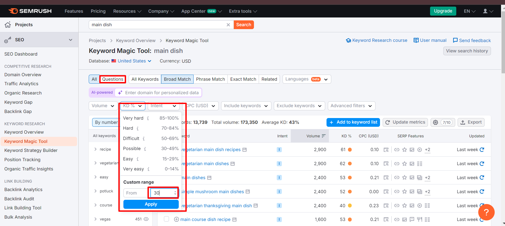The width and height of the screenshot is (505, 226).
Task: Apply the custom KD range
Action: [x=151, y=204]
